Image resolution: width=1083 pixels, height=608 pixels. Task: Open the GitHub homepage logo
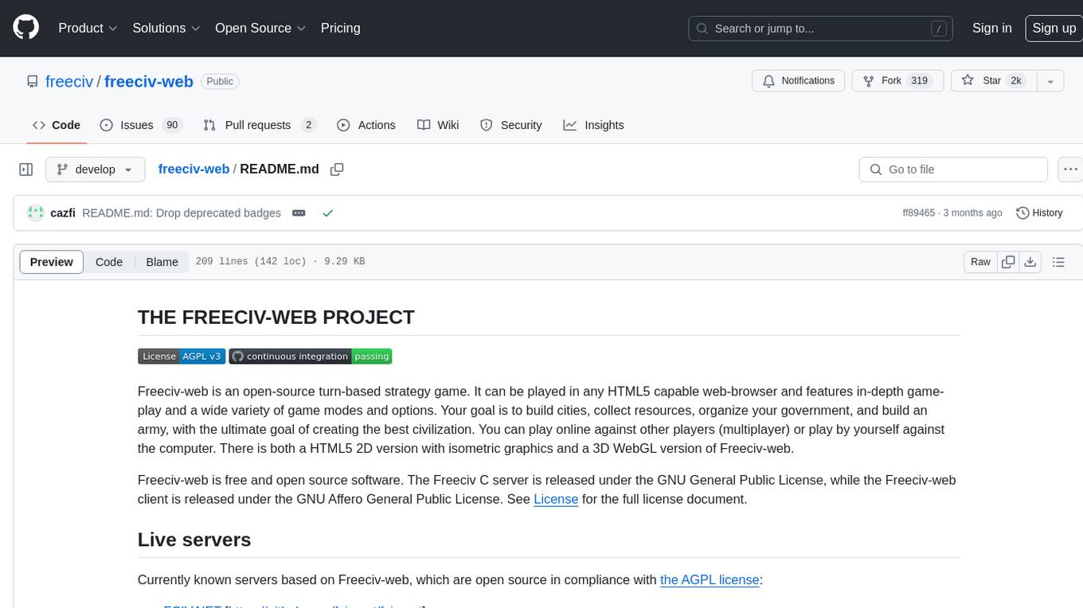coord(26,28)
